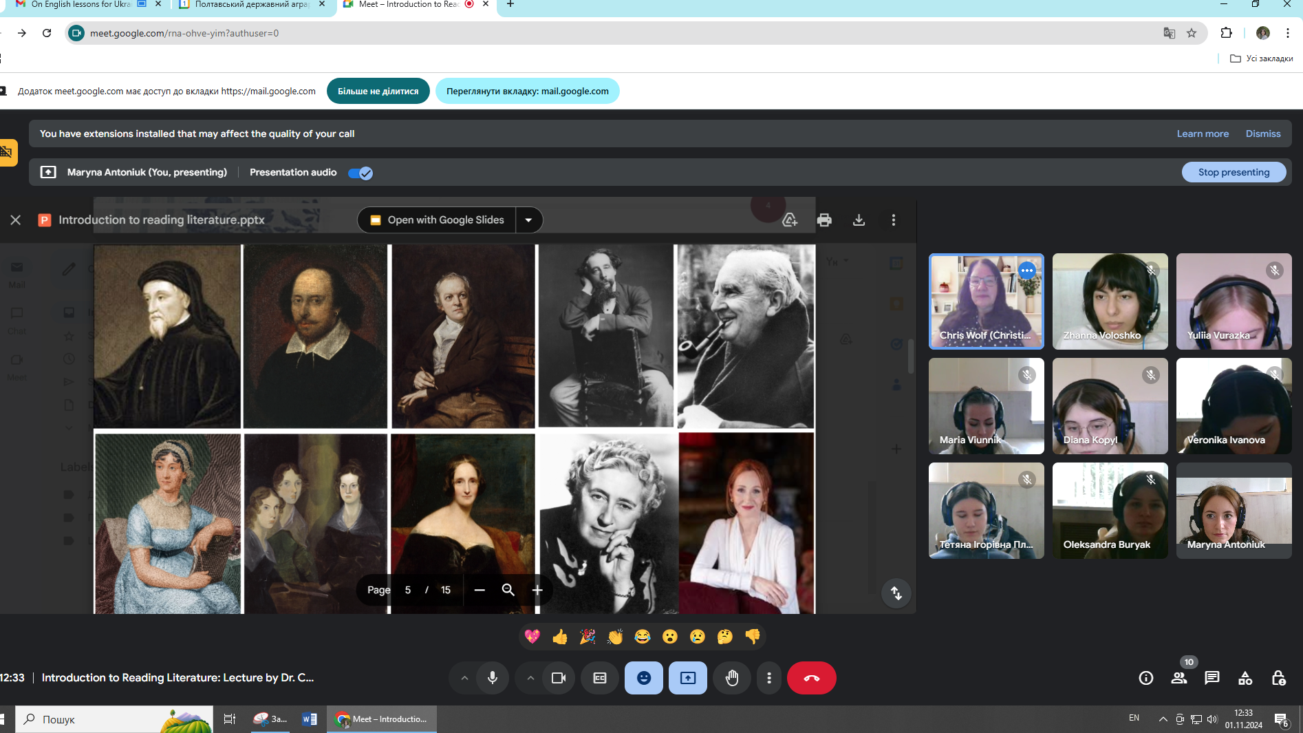
Task: Download the presentation file
Action: [859, 220]
